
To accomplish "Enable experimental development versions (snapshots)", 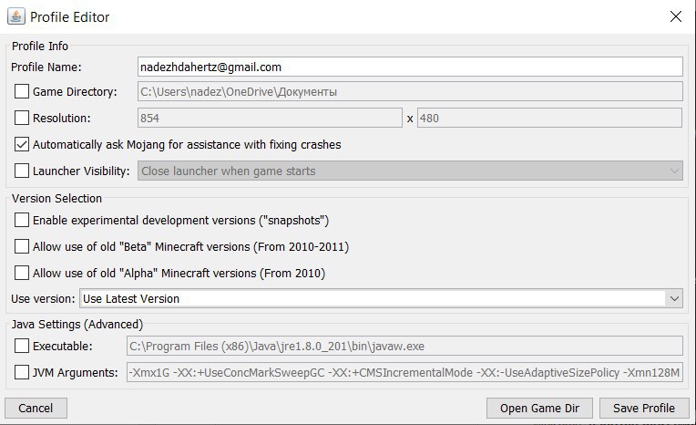I will (22, 220).
